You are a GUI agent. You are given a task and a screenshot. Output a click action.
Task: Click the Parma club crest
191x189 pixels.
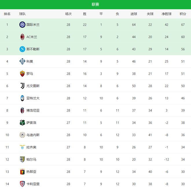point(22,159)
